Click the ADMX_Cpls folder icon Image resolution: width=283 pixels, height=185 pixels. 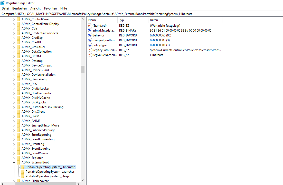coord(18,28)
